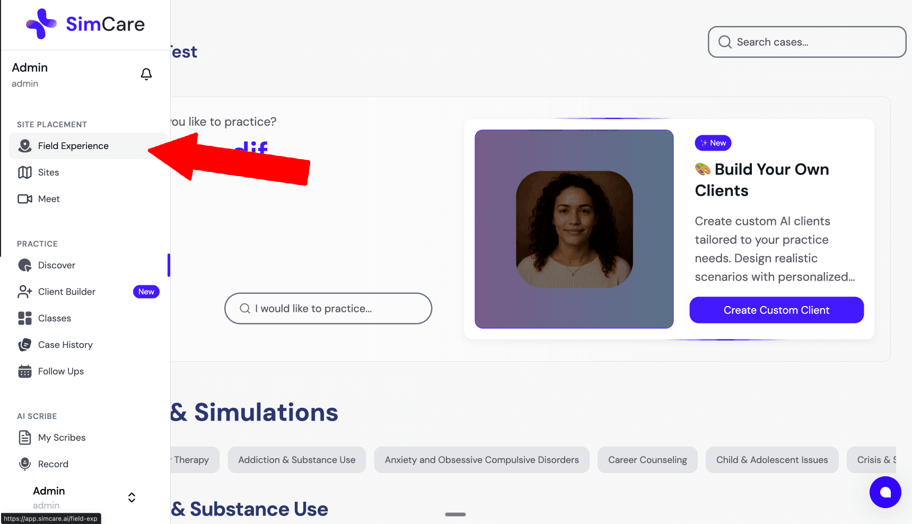Select Child & Adolescent Issues chip
Viewport: 912px width, 524px height.
771,460
